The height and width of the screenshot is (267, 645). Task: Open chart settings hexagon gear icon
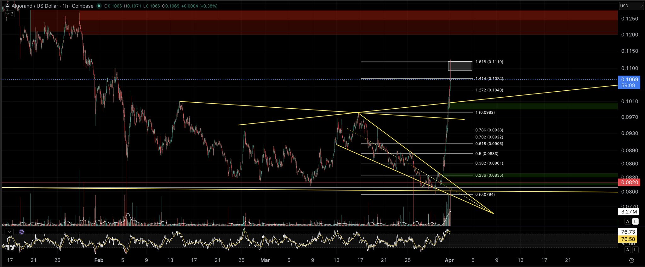click(631, 260)
